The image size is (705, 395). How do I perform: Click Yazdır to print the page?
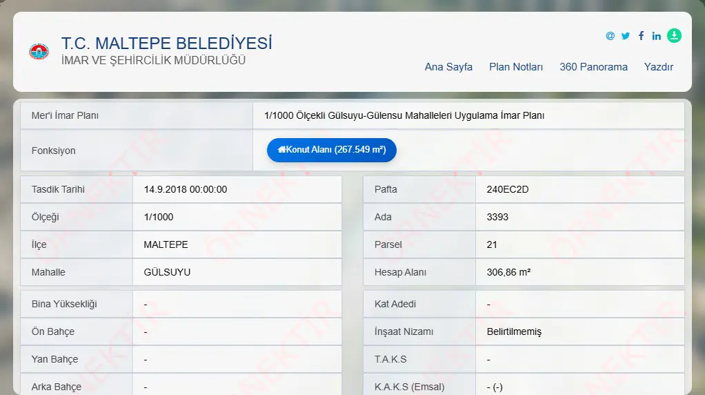pyautogui.click(x=658, y=67)
